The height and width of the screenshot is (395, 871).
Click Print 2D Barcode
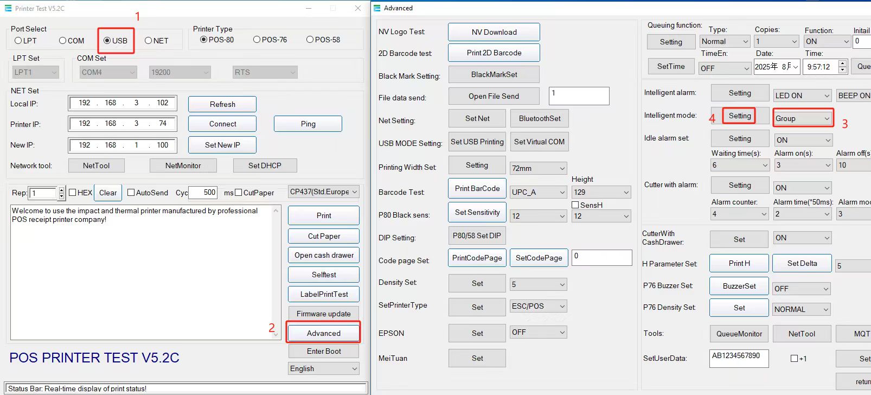coord(494,53)
